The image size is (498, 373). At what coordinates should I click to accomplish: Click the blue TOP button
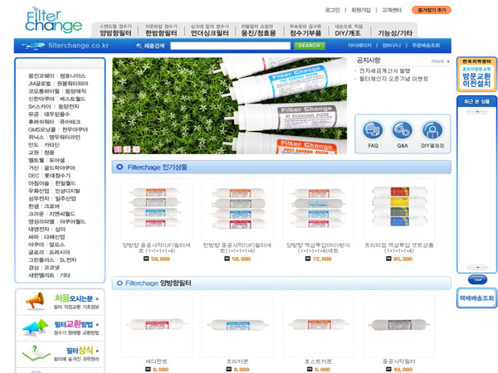coord(477,279)
